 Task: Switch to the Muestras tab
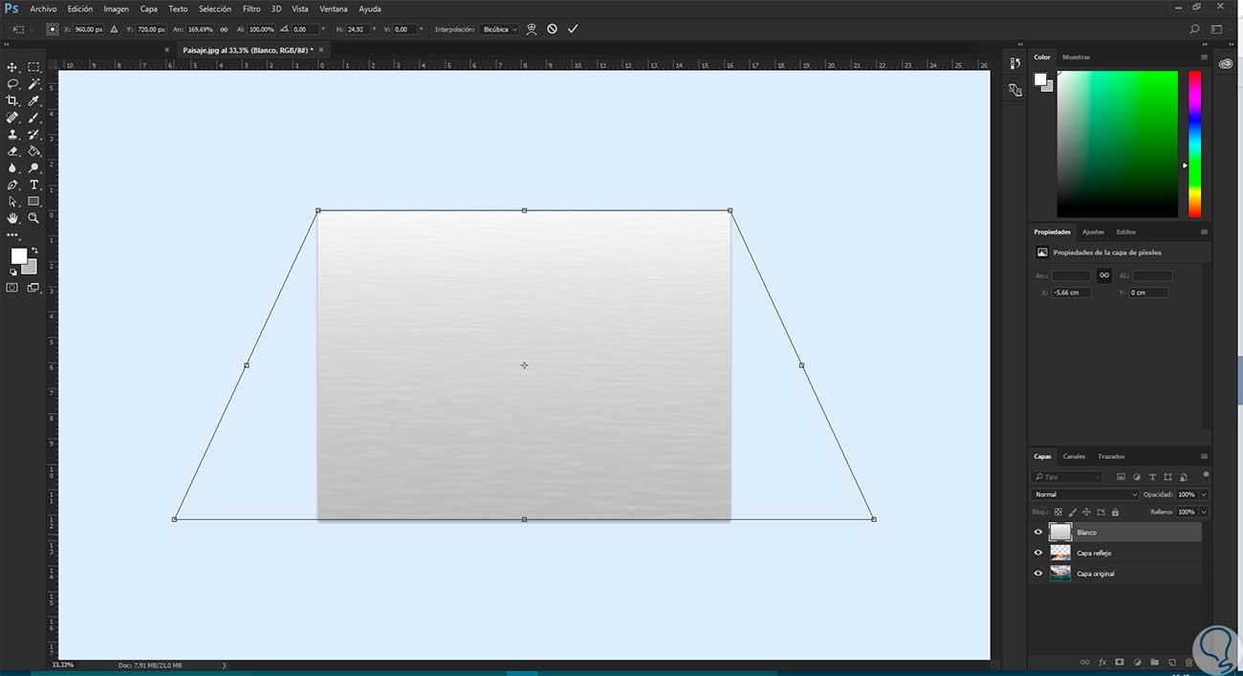1076,57
